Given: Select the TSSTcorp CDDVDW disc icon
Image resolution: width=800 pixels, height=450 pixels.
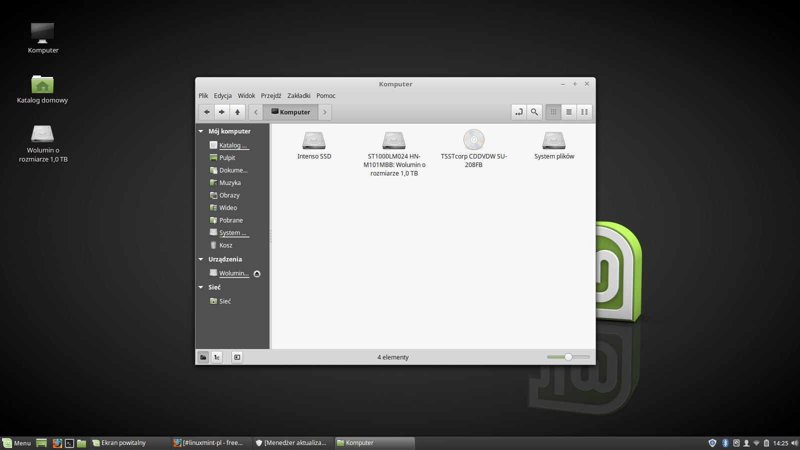Looking at the screenshot, I should point(473,139).
